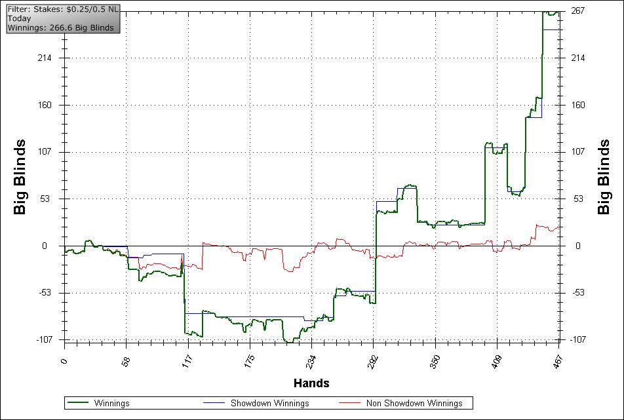Select the Non Showdown Winnings legend label
Image resolution: width=624 pixels, height=420 pixels.
(414, 403)
